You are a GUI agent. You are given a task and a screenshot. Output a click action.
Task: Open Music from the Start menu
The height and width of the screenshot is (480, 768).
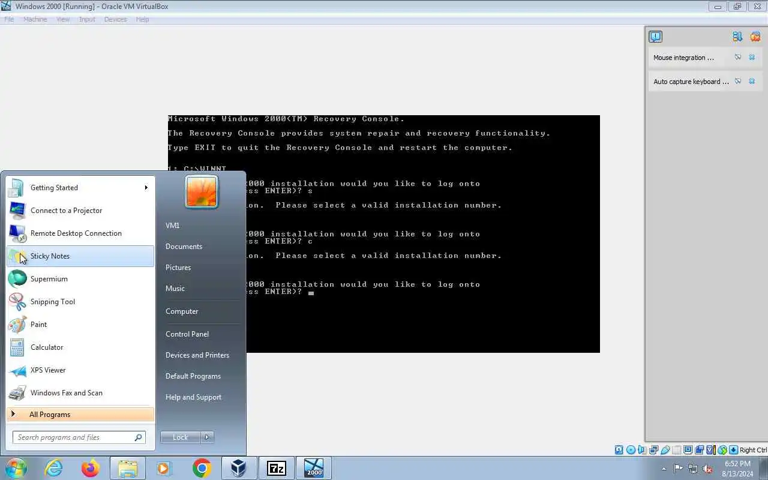pyautogui.click(x=175, y=289)
